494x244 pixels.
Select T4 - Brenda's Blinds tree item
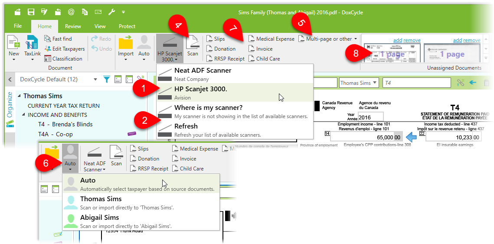[65, 124]
